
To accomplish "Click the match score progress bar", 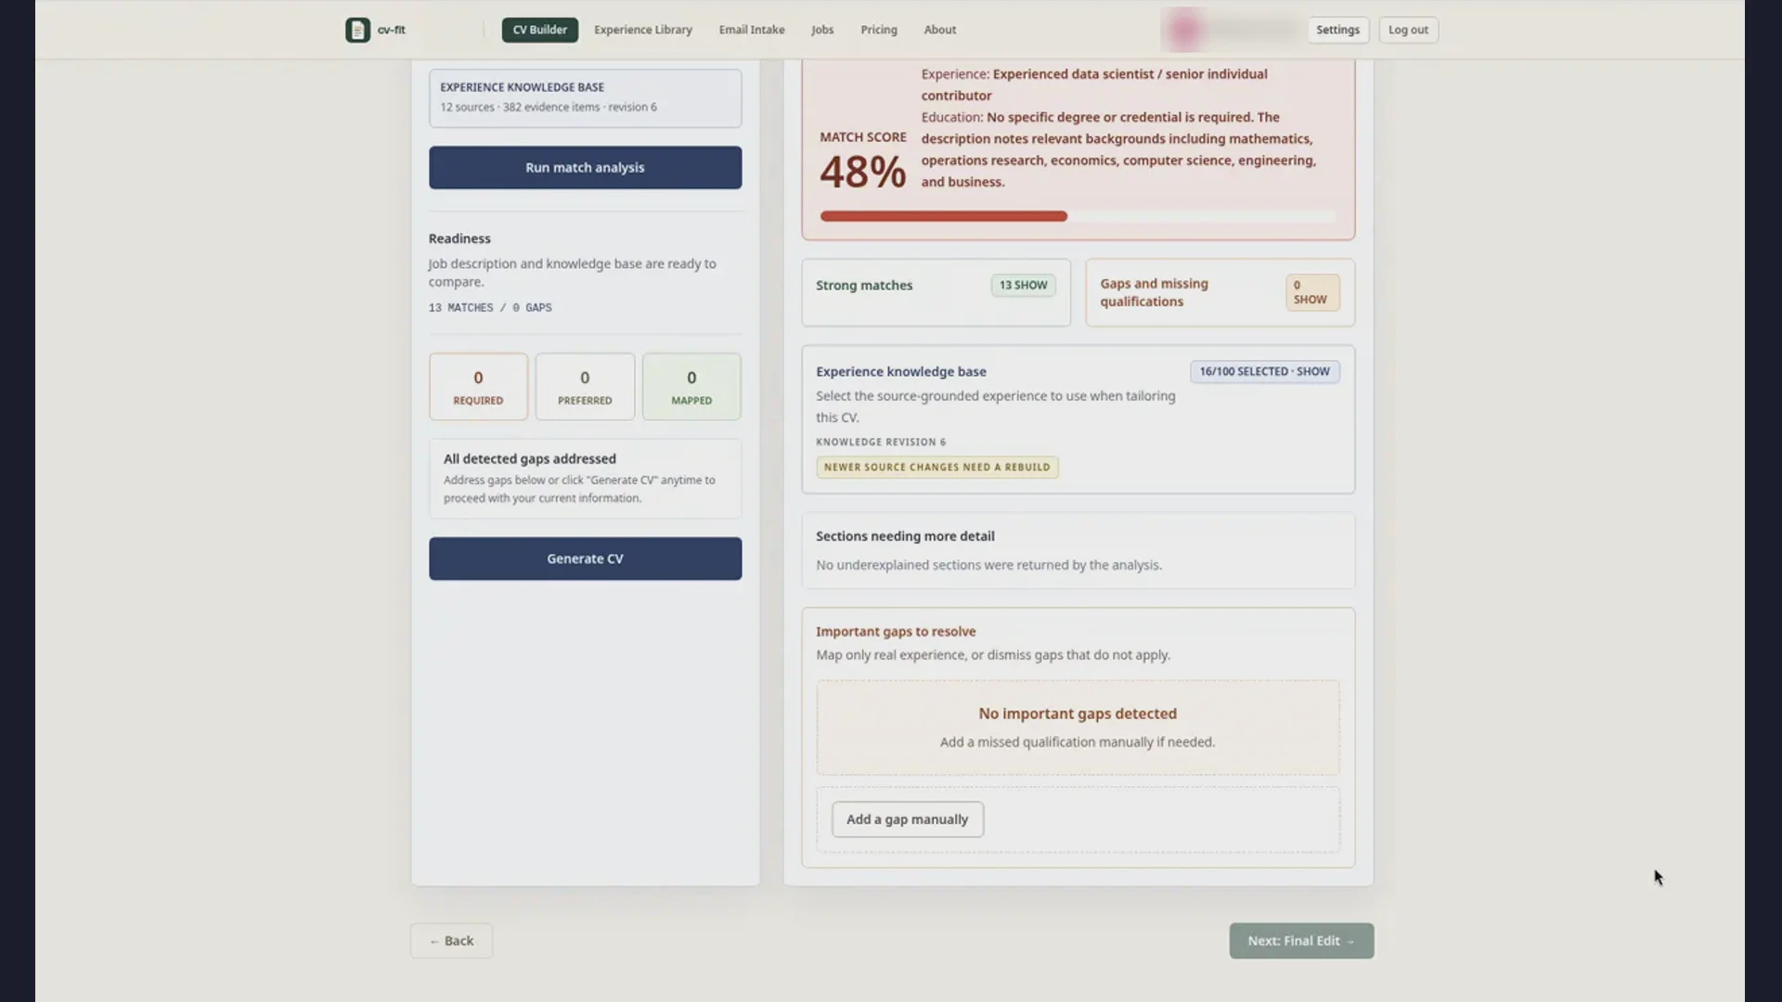I will point(1078,216).
